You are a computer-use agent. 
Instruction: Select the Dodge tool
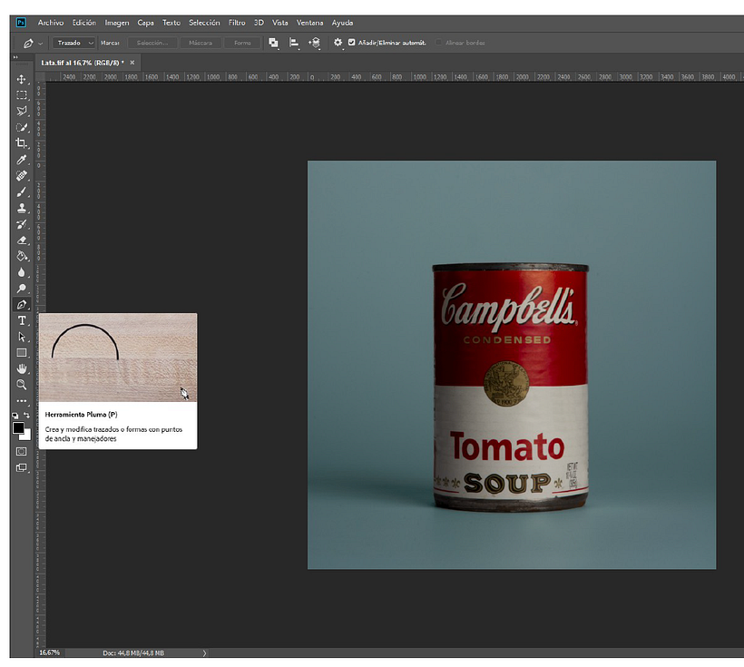[x=22, y=289]
